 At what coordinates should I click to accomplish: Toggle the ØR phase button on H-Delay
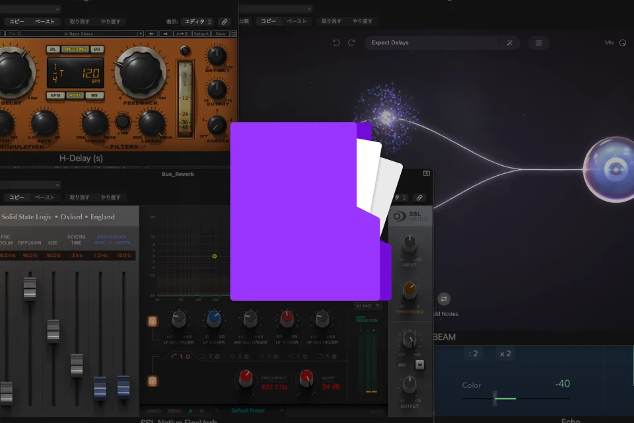coord(96,50)
